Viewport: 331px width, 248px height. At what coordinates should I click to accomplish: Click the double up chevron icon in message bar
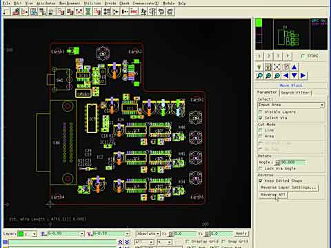(120, 242)
